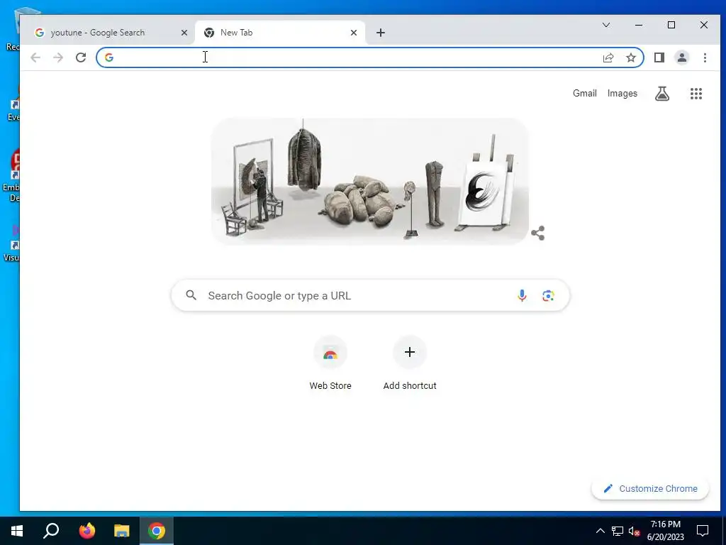The width and height of the screenshot is (726, 545).
Task: Select the New Tab tab
Action: 279,33
